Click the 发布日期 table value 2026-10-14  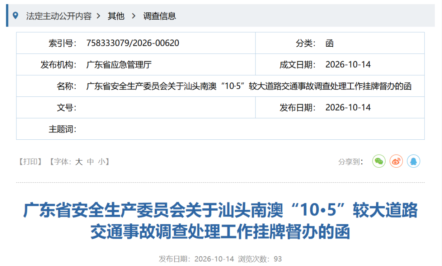pos(348,107)
